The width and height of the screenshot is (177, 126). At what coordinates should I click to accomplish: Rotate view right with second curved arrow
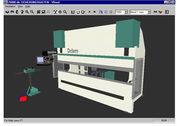tap(12, 12)
